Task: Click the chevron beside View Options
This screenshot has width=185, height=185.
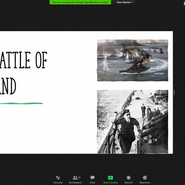Action: tap(133, 2)
